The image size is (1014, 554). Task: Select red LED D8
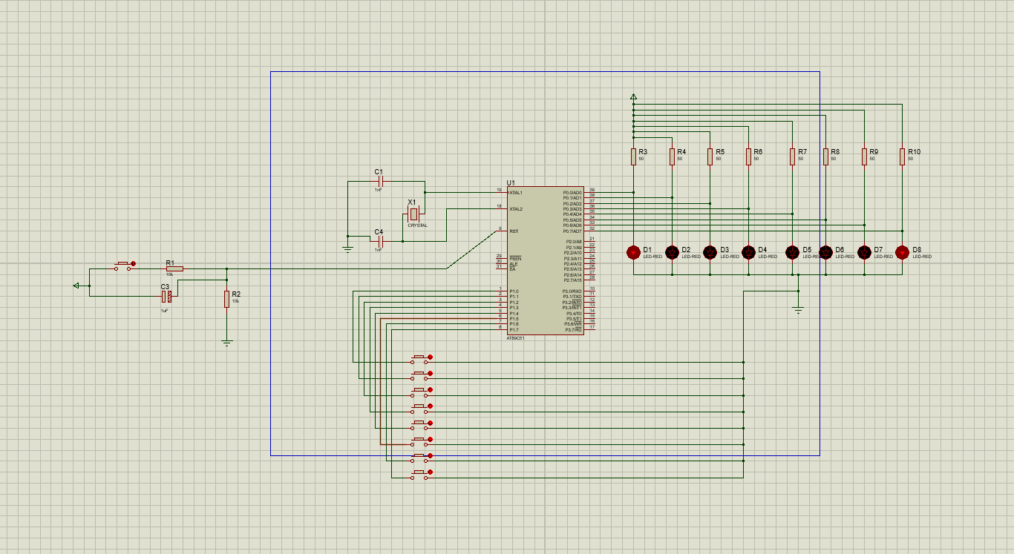point(902,252)
